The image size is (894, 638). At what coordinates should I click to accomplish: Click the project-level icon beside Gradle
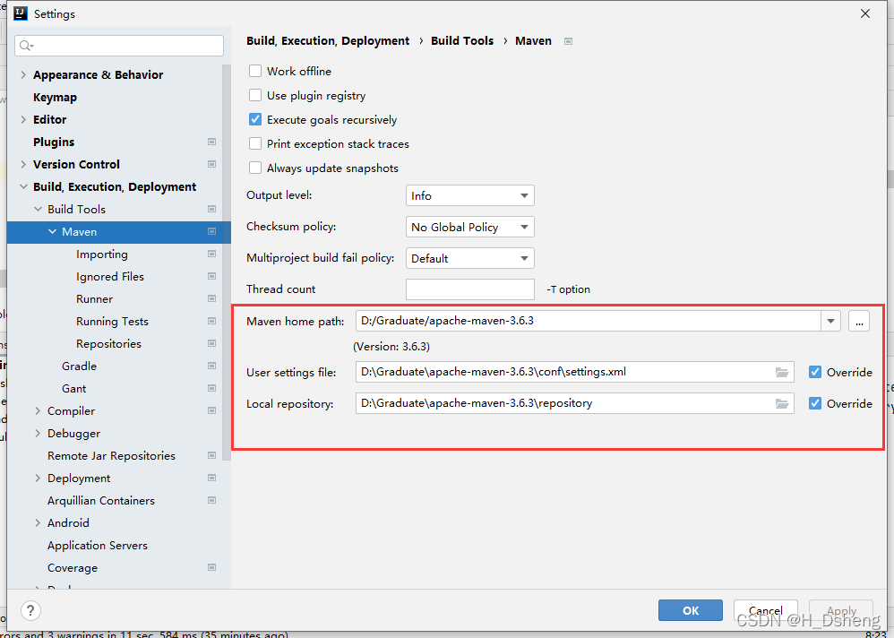[211, 366]
